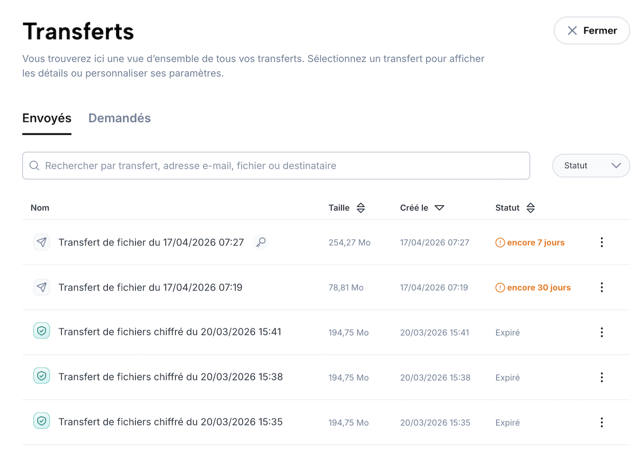
Task: Open the Statut filter dropdown
Action: (x=591, y=165)
